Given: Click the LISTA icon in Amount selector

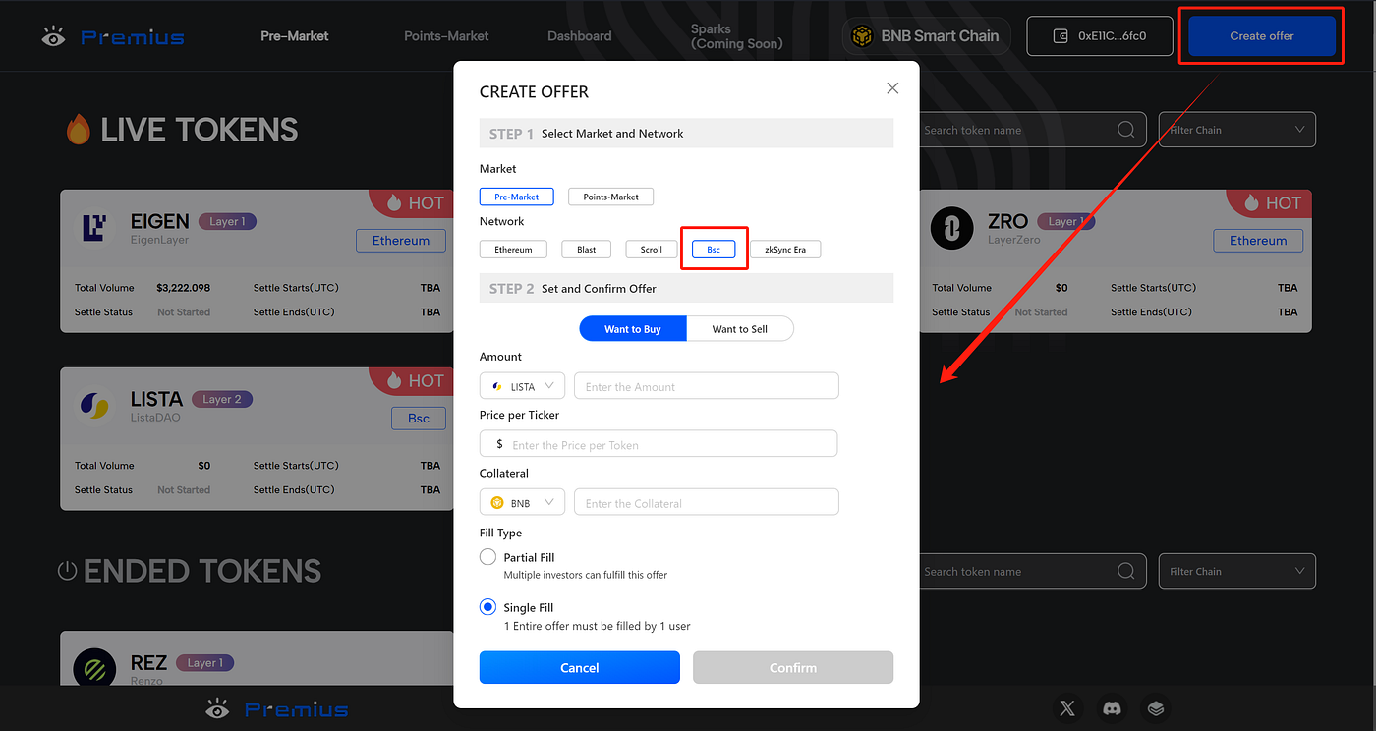Looking at the screenshot, I should click(497, 387).
